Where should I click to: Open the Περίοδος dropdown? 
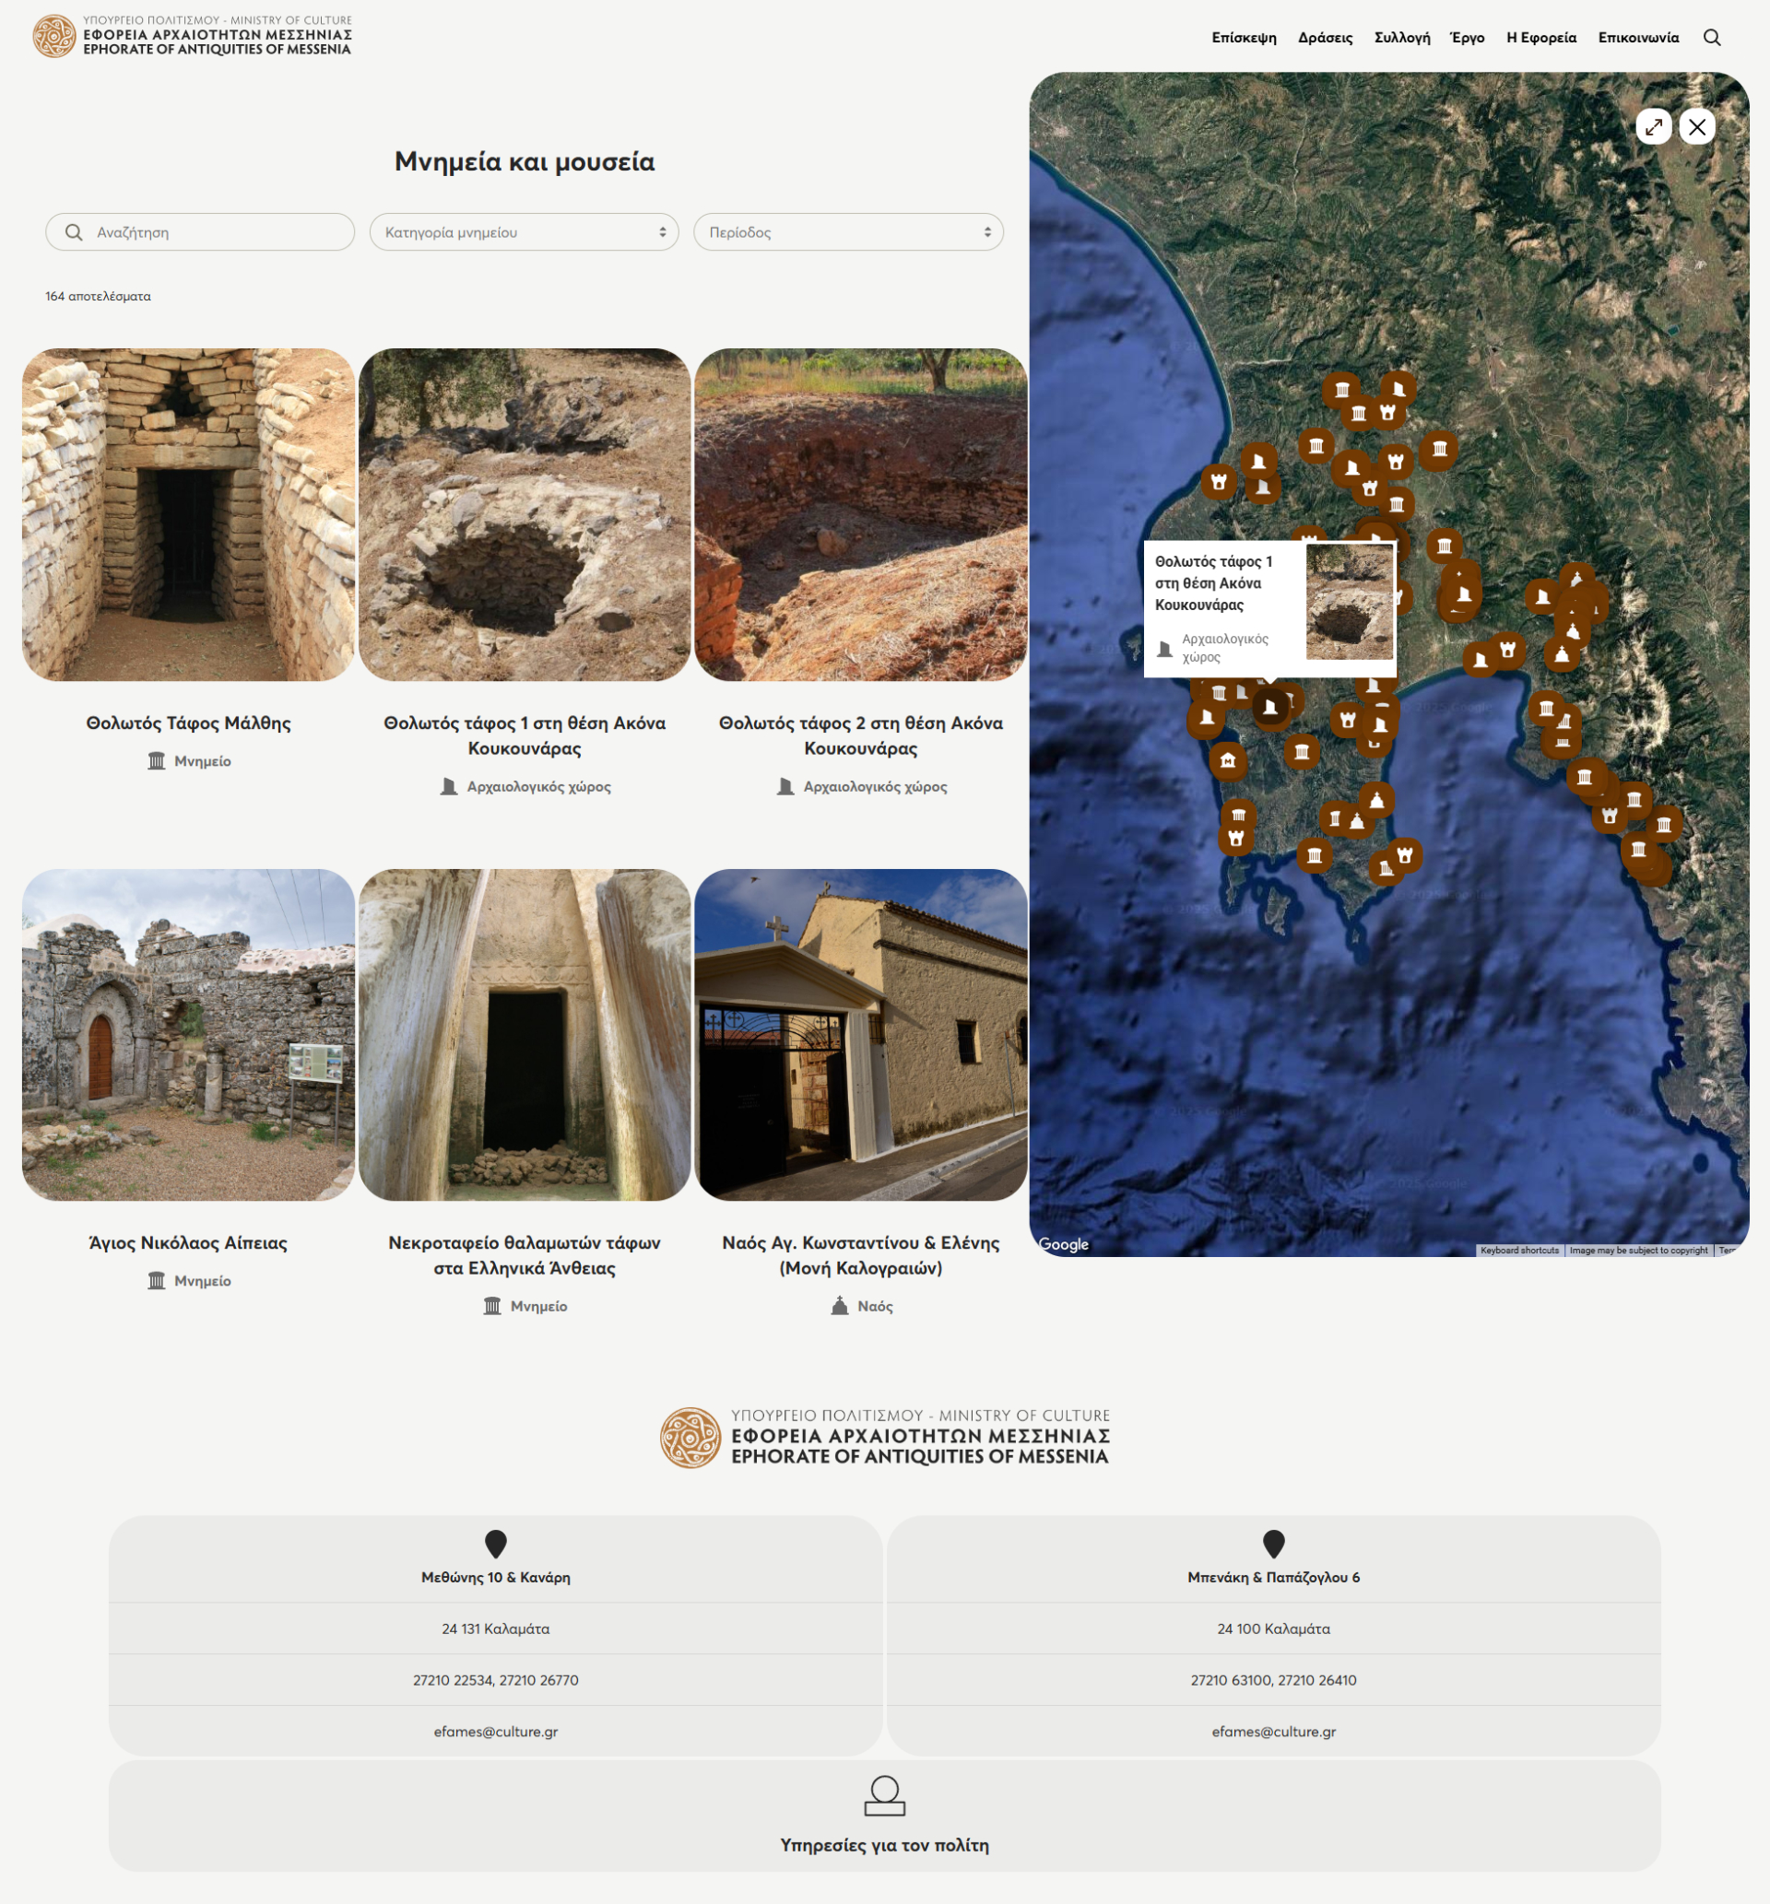point(847,232)
